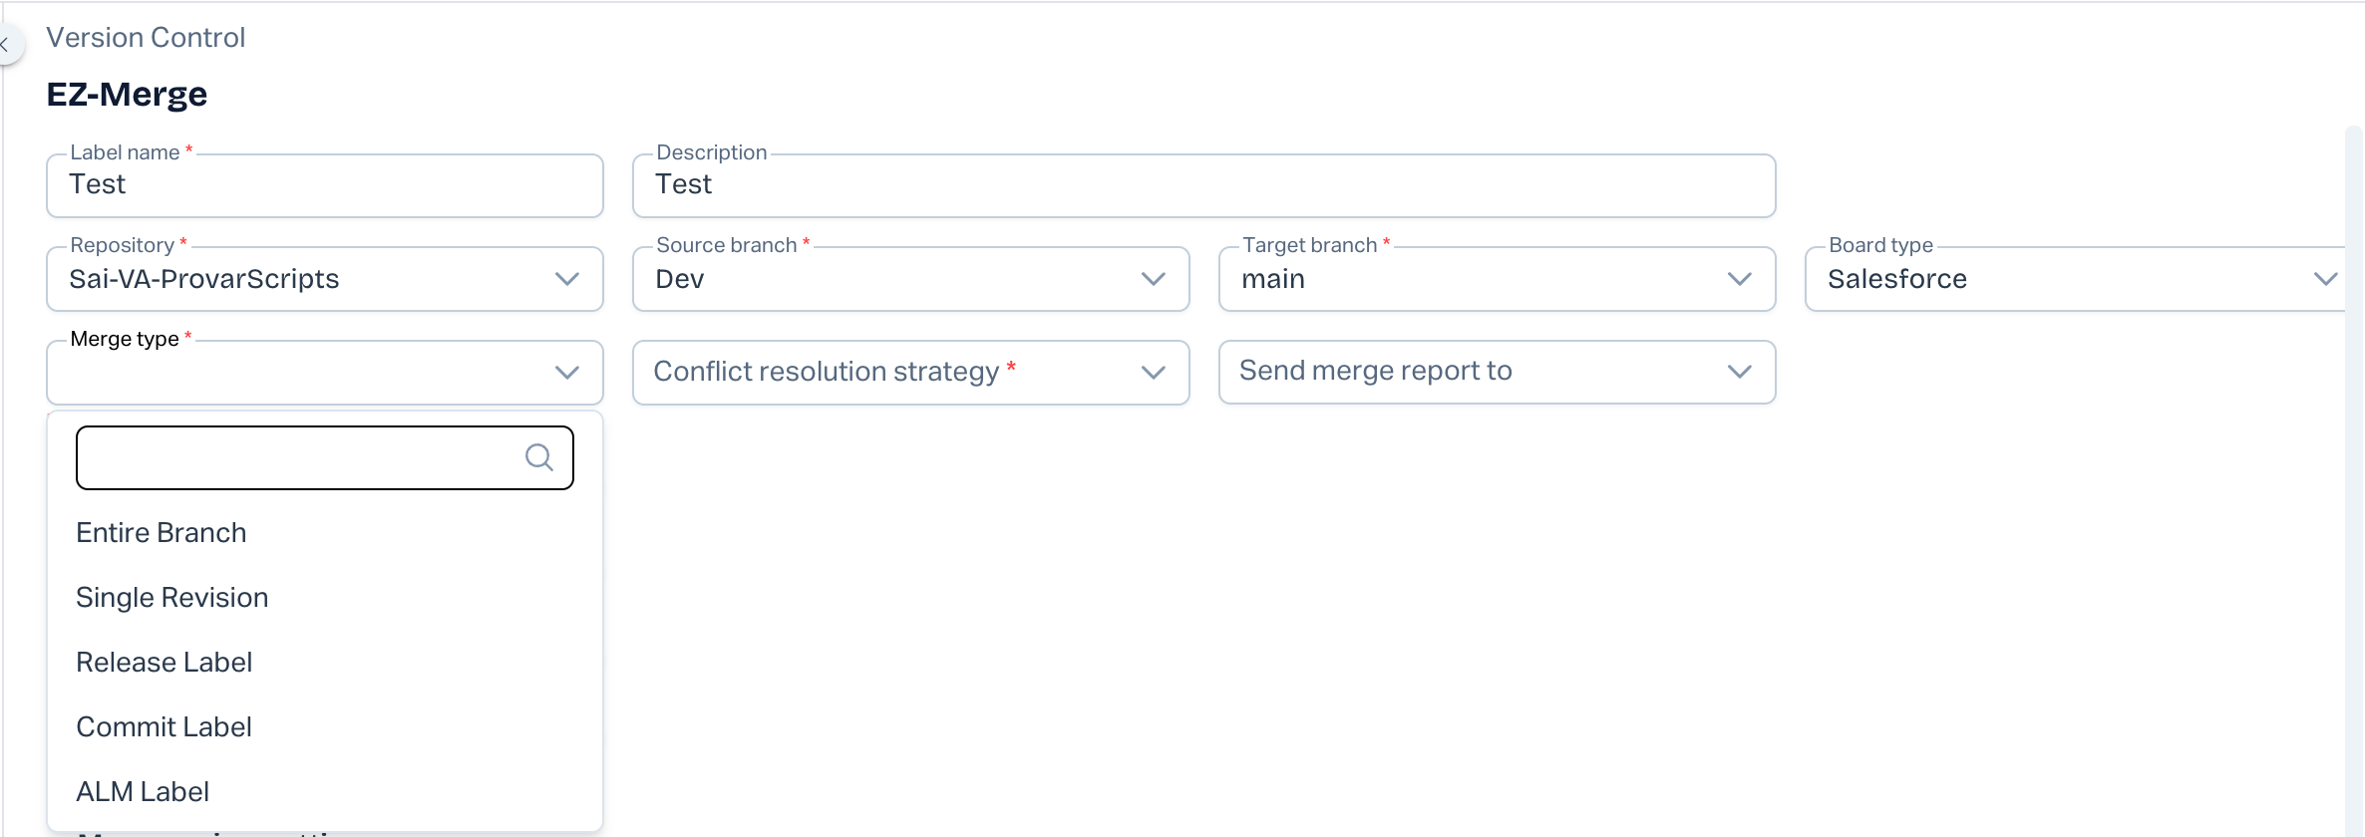Image resolution: width=2365 pixels, height=837 pixels.
Task: Choose Single Revision from the list
Action: pyautogui.click(x=172, y=598)
